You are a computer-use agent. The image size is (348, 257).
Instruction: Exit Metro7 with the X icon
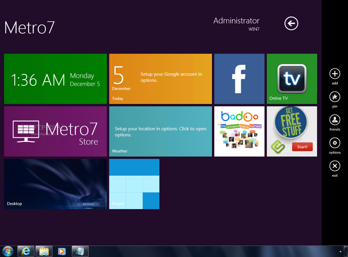tap(335, 166)
